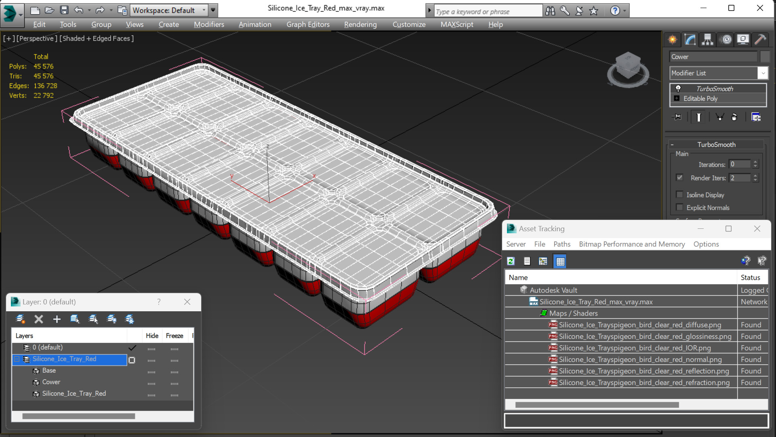
Task: Click the object color swatch beside Cower
Action: (x=764, y=57)
